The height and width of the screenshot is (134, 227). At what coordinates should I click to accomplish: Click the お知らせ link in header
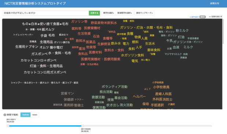pos(215,3)
